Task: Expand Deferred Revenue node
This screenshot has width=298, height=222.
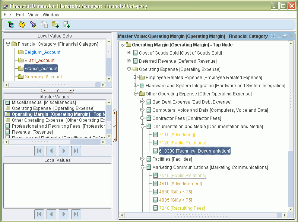Action: point(129,61)
